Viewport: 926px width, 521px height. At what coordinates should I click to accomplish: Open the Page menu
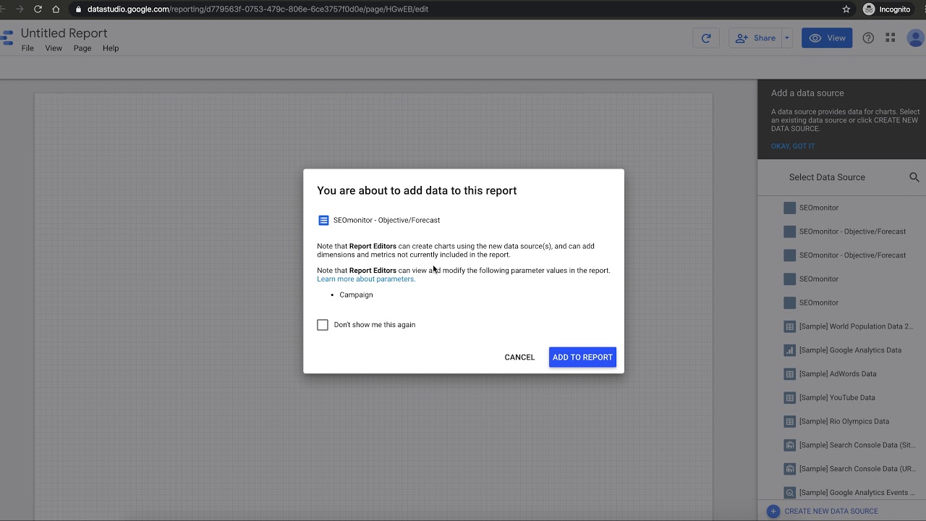pos(82,48)
